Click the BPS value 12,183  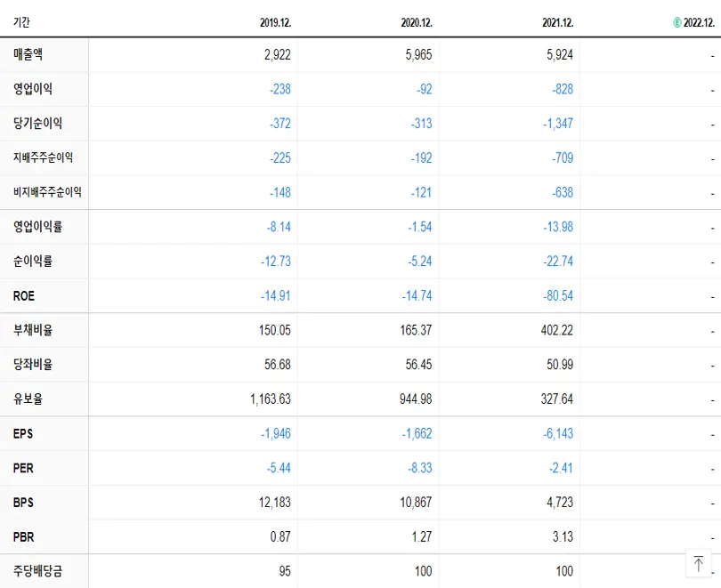[274, 503]
